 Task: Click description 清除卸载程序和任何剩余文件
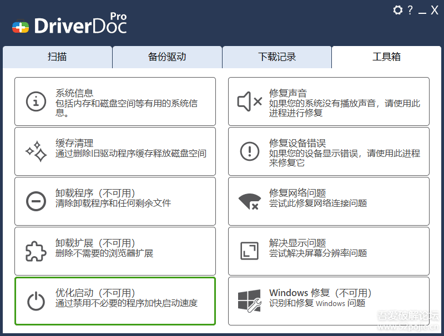click(113, 203)
